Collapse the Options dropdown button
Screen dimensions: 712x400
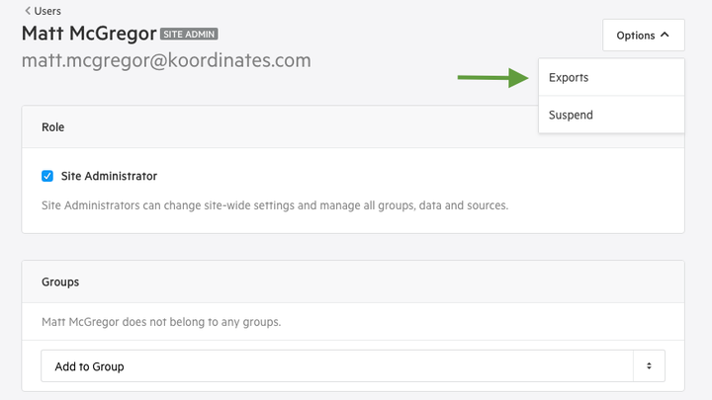tap(644, 35)
